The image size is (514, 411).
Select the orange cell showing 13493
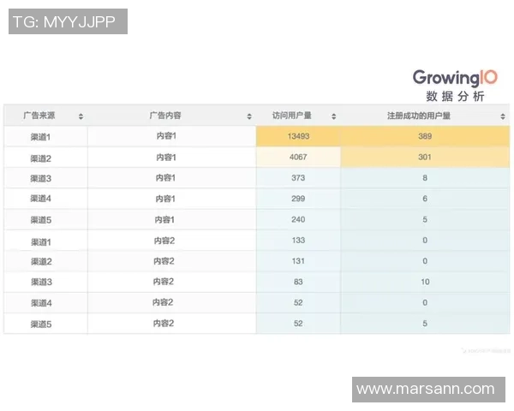[298, 137]
